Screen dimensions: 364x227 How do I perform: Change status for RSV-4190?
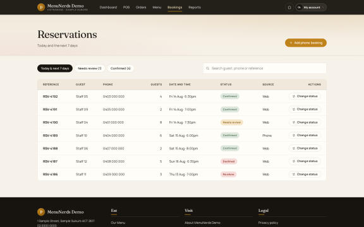pyautogui.click(x=305, y=122)
